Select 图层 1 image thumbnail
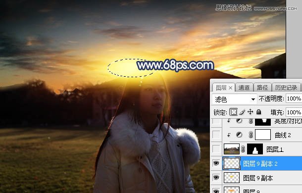Viewport: 302px width, 193px height. (232, 149)
